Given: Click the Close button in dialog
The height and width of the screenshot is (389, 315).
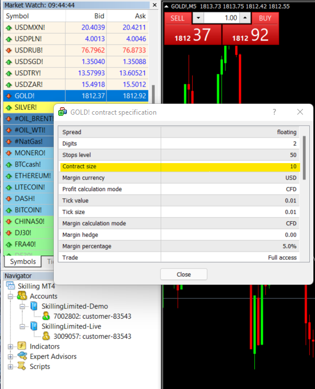Looking at the screenshot, I should [x=184, y=274].
